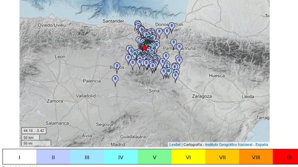Click the Zaragoza city label on map
Image resolution: width=298 pixels, height=167 pixels.
click(201, 96)
